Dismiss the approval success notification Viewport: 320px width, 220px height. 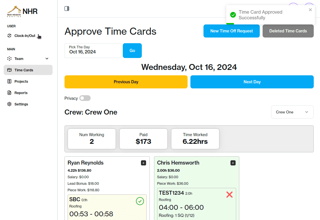(x=310, y=10)
